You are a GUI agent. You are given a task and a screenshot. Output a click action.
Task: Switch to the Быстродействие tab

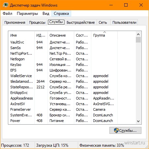[80, 22]
